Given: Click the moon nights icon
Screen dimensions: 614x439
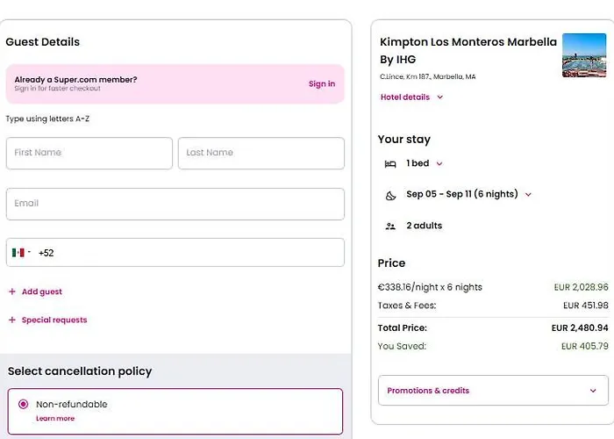Looking at the screenshot, I should 390,195.
